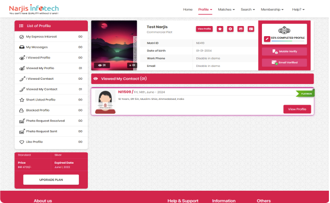This screenshot has width=330, height=203.
Task: Click the Platinum ribbon badge on NI1509
Action: click(x=305, y=94)
